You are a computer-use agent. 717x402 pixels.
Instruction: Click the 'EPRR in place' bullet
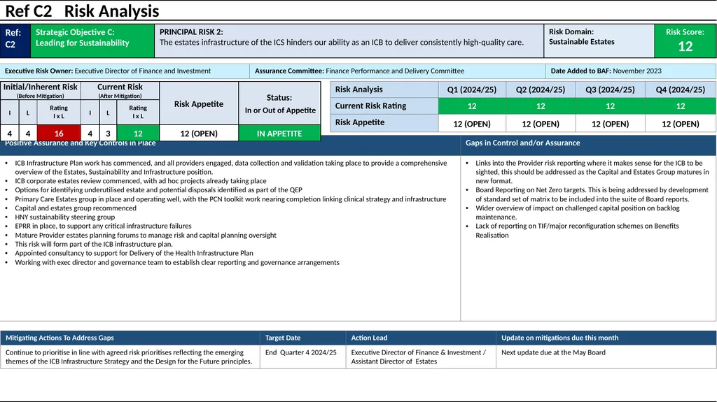[103, 226]
